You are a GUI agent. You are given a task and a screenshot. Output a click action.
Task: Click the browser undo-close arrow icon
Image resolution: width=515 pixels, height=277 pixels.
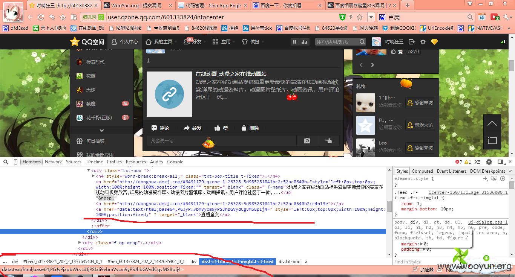[52, 17]
